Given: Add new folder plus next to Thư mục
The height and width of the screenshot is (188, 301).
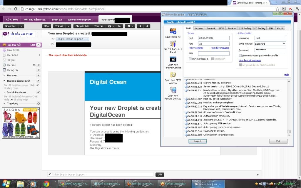Looking at the screenshot, I should pos(39,75).
